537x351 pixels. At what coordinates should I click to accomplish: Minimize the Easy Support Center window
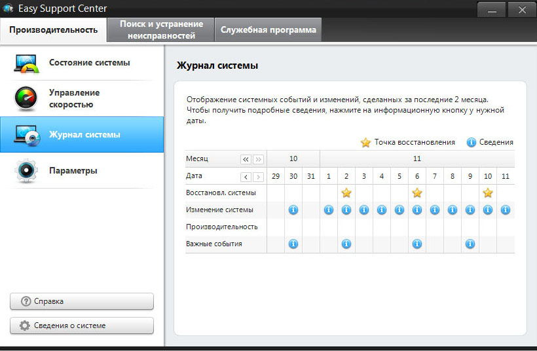click(x=491, y=9)
